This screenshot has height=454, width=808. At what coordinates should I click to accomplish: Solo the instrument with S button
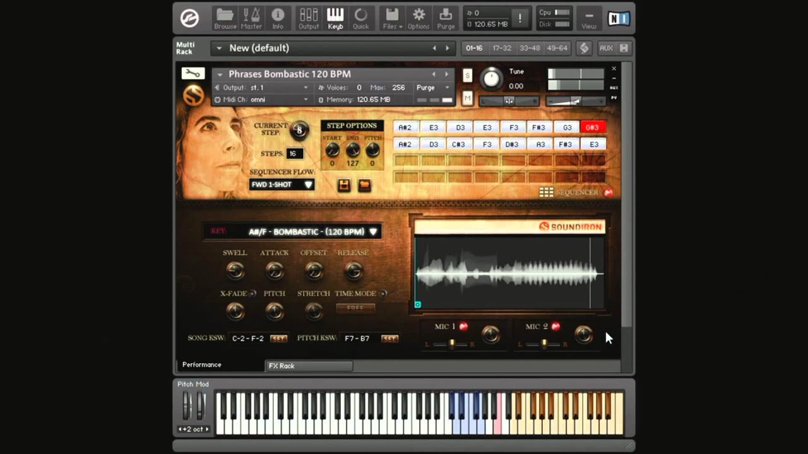tap(467, 75)
